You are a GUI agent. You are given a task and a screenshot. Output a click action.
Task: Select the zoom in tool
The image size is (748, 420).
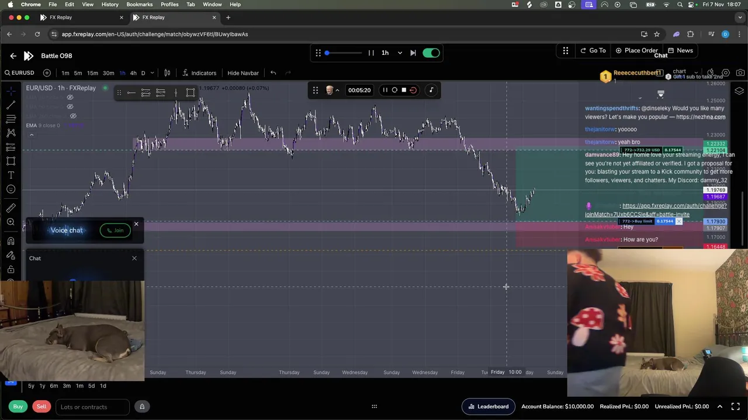(11, 222)
